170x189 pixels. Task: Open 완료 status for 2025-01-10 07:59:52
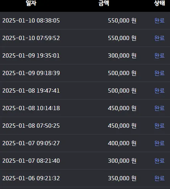(x=159, y=38)
